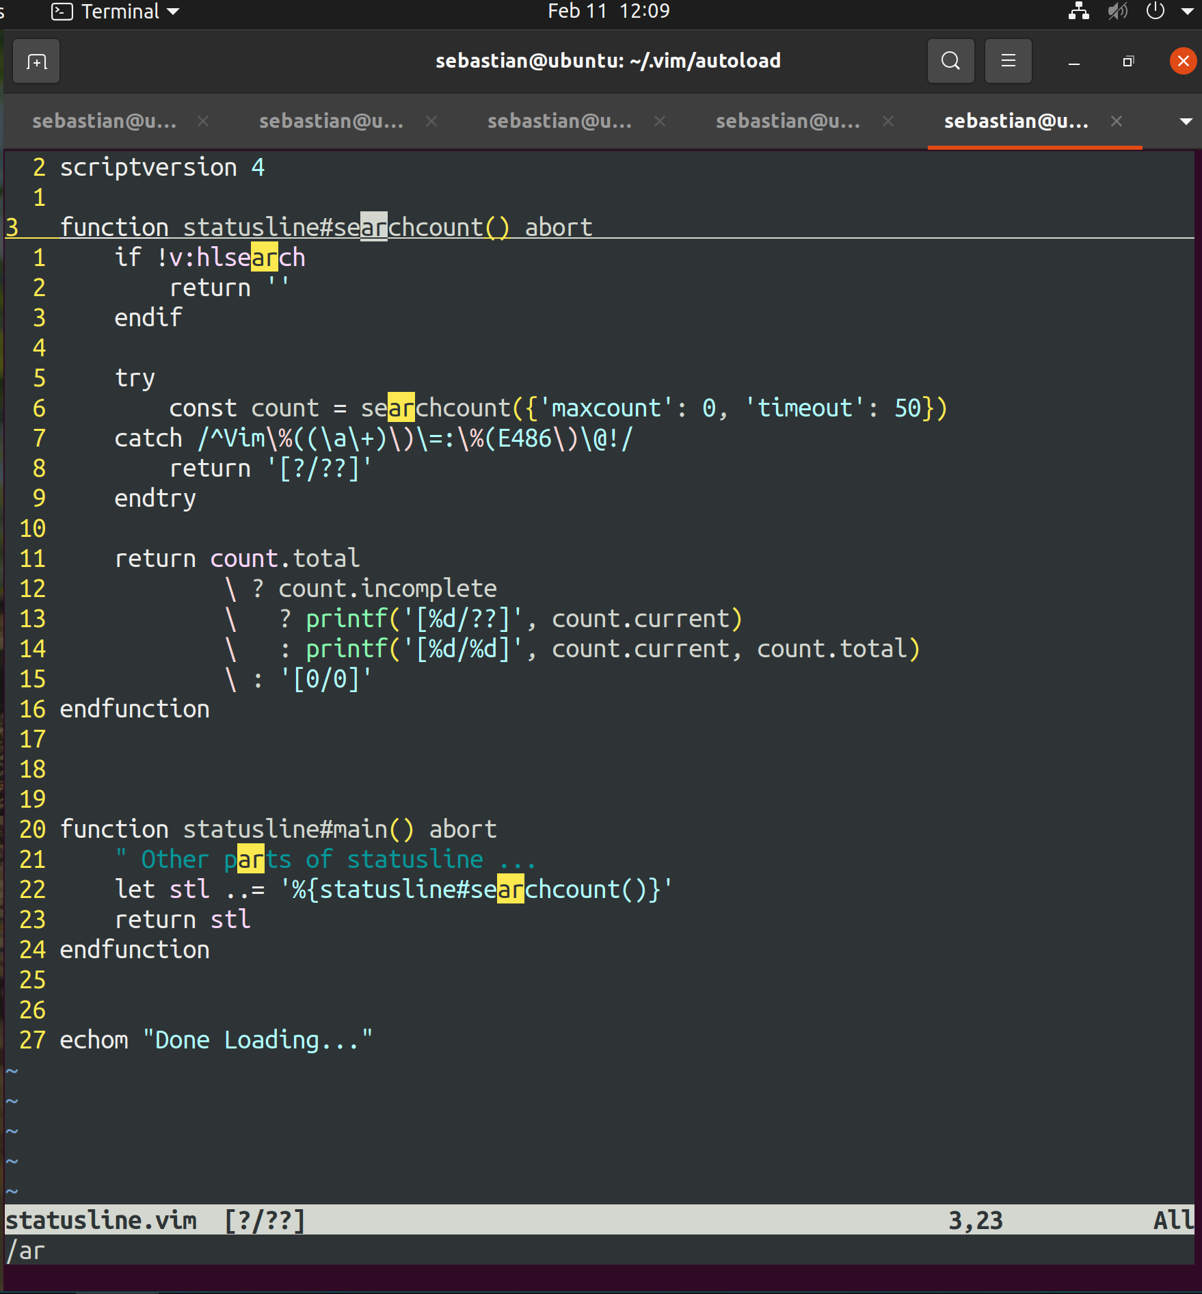Image resolution: width=1202 pixels, height=1294 pixels.
Task: Expand the tab list dropdown
Action: 1186,122
